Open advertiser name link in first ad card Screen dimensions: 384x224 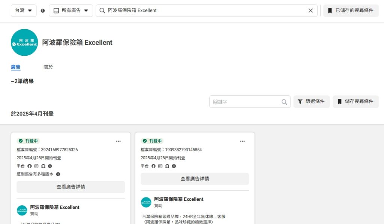55,207
